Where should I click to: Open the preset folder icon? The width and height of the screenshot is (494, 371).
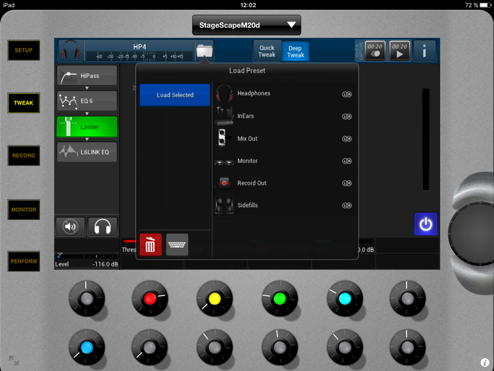[204, 51]
